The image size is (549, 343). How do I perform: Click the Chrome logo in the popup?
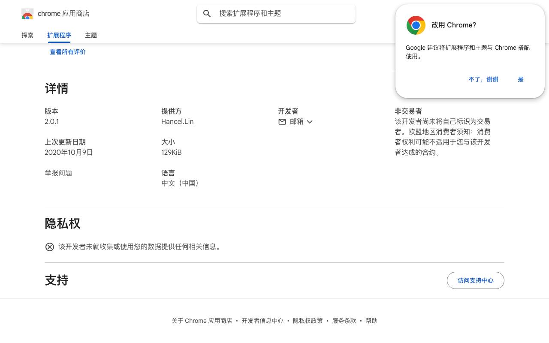[416, 25]
